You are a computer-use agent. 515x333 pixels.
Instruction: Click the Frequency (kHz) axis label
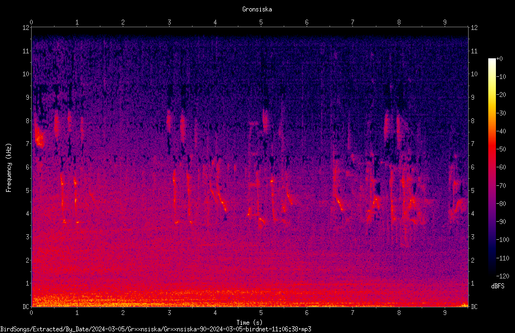(9, 167)
